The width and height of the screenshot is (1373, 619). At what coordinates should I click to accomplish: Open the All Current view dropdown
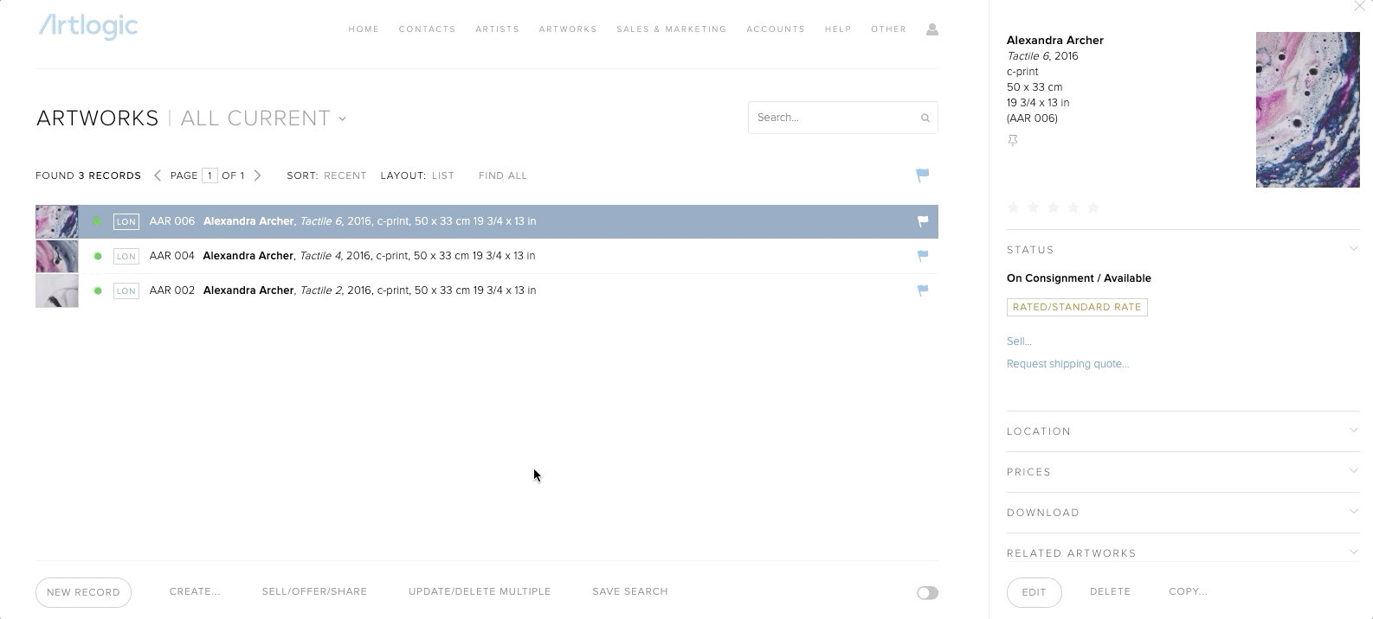[263, 118]
